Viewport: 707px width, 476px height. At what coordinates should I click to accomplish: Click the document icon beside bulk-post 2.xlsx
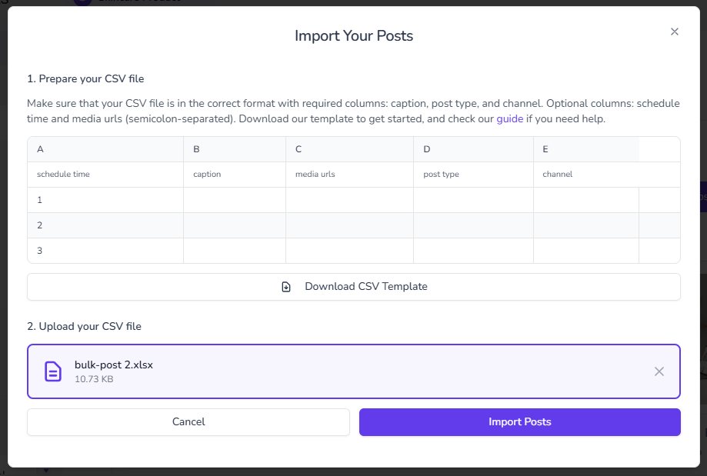pos(53,371)
